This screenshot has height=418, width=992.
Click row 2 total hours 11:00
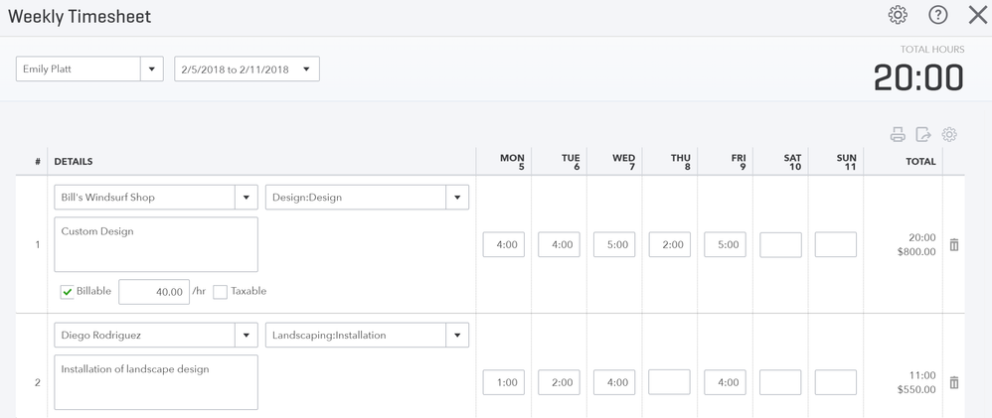click(x=924, y=375)
